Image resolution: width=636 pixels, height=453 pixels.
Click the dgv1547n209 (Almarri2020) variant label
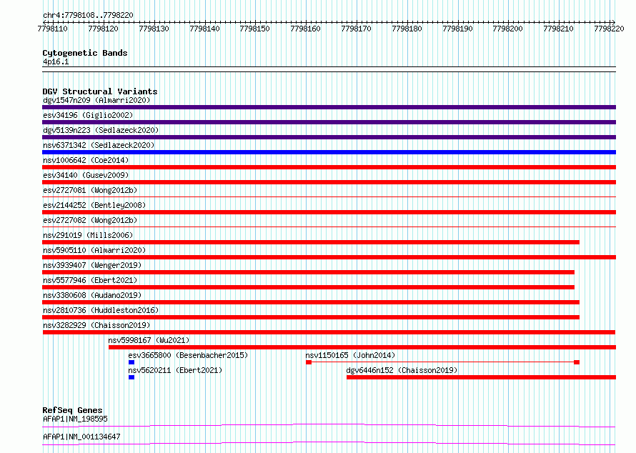pyautogui.click(x=96, y=100)
